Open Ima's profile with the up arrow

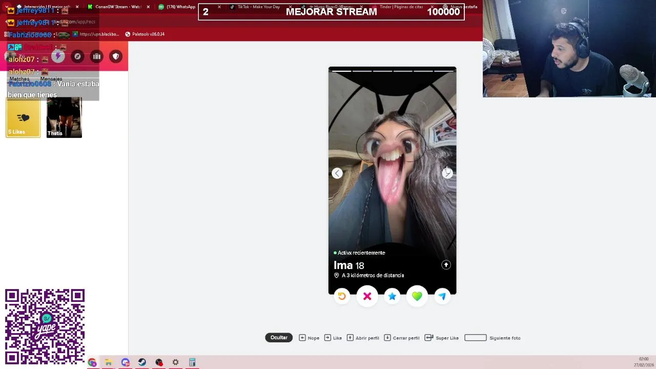point(446,265)
